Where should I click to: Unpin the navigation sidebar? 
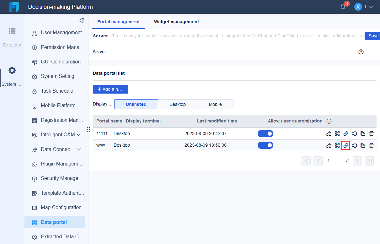(x=82, y=20)
